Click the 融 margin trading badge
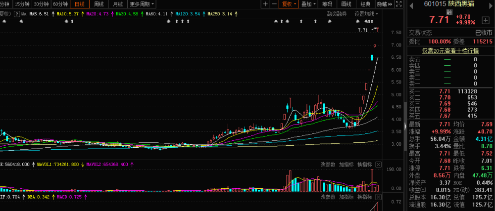 [448, 12]
